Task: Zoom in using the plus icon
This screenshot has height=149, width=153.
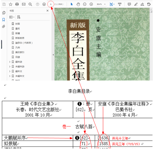Action: click(x=91, y=4)
